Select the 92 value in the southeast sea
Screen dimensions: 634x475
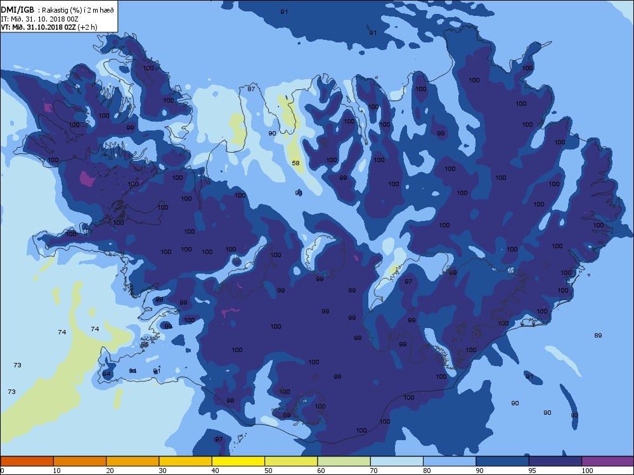click(574, 415)
